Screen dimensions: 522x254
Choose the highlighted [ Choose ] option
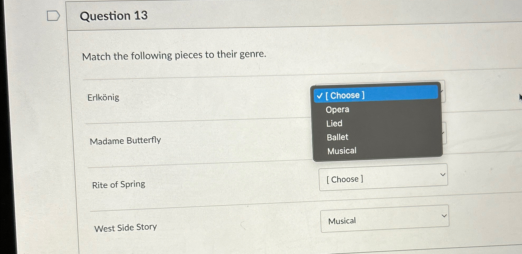(x=345, y=95)
